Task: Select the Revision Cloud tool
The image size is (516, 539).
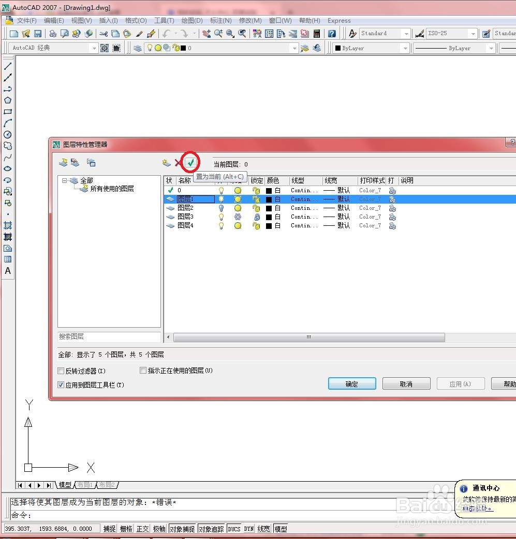Action: [x=8, y=146]
